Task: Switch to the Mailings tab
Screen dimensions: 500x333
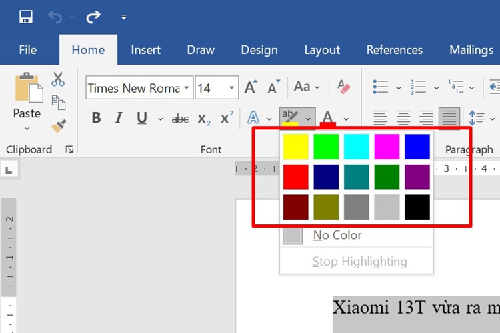Action: click(471, 50)
